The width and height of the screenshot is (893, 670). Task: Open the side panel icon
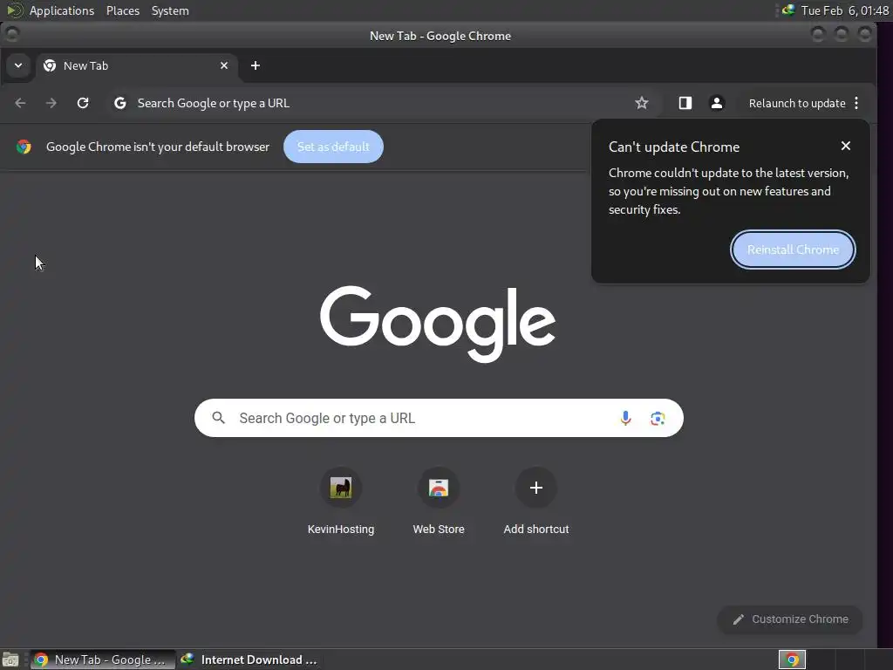click(685, 103)
